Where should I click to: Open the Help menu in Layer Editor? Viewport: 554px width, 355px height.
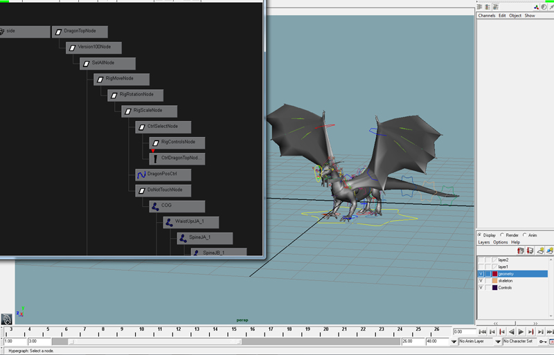[515, 242]
